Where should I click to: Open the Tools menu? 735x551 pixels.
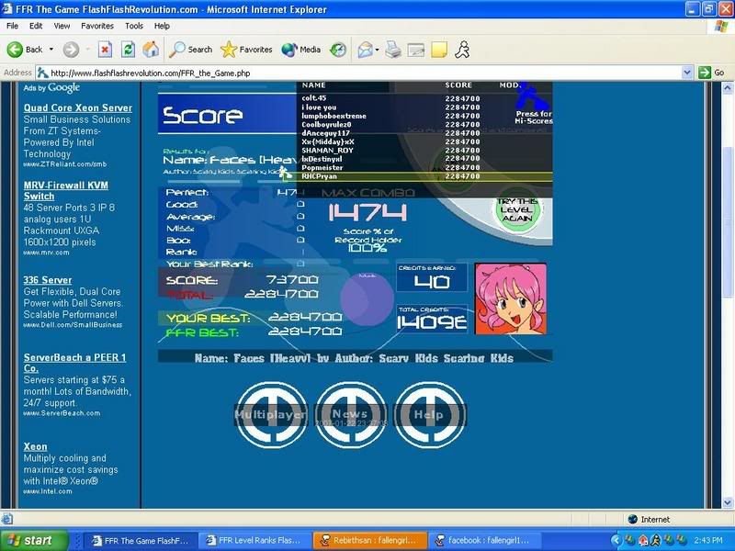coord(134,26)
